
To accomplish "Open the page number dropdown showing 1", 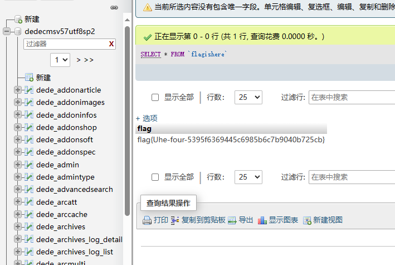I will pos(60,60).
